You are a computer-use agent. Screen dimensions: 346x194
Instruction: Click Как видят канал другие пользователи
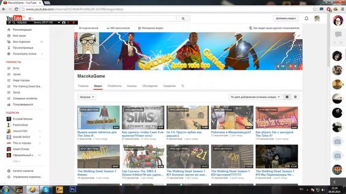[274, 28]
